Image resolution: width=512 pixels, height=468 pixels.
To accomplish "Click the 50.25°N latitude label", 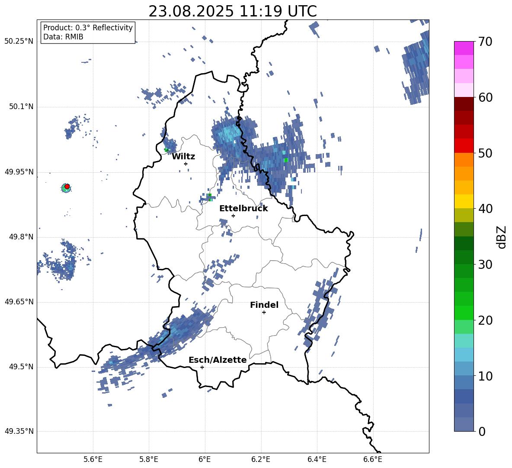I will [19, 42].
